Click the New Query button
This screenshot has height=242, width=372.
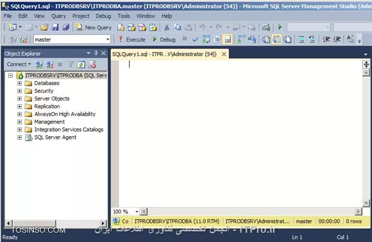pos(93,27)
